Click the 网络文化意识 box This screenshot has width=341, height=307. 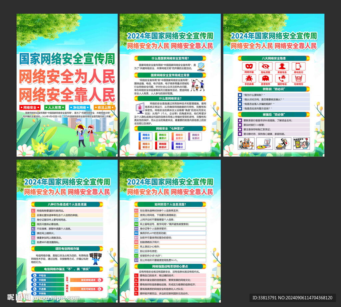(195, 137)
